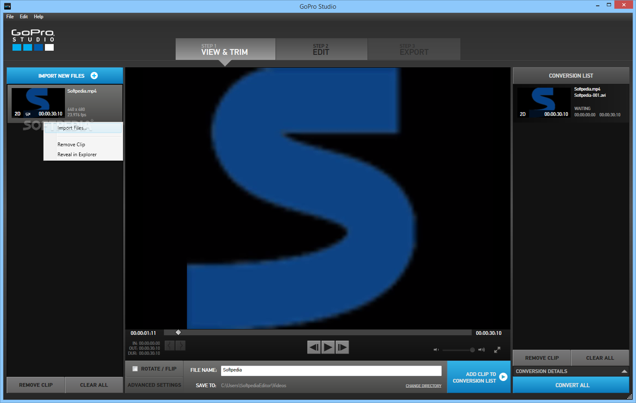Choose Reveal in Explorer from the context menu
The width and height of the screenshot is (636, 403).
click(83, 155)
